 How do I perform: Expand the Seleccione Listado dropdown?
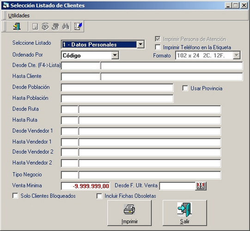141,44
